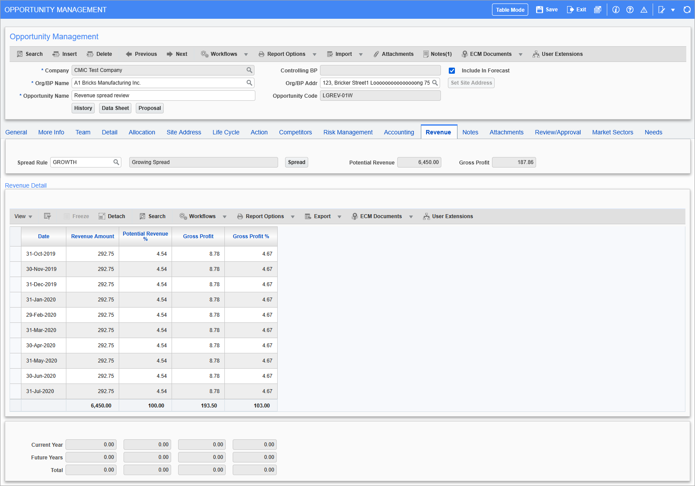Expand Report Options dropdown in Revenue Detail
695x486 pixels.
point(292,217)
